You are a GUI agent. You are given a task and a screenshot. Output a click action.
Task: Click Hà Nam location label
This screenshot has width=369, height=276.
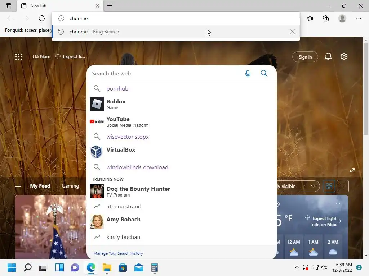41,56
